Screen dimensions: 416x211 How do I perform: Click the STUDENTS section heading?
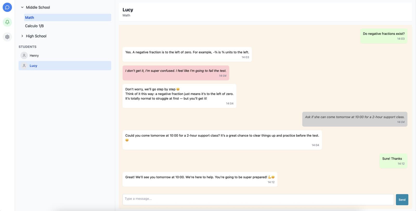click(27, 47)
